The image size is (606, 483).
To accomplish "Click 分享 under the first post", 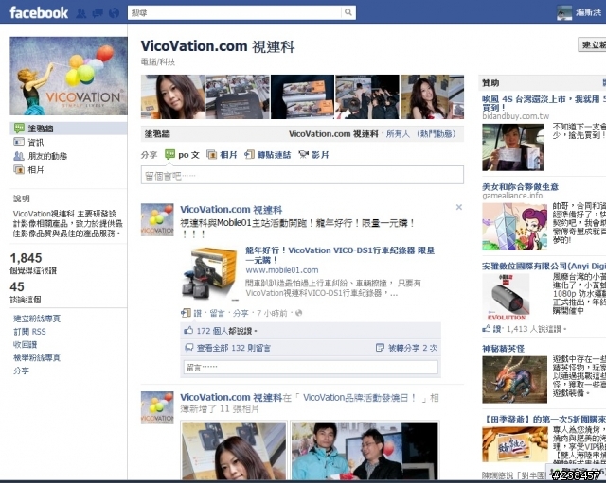I will pos(241,313).
